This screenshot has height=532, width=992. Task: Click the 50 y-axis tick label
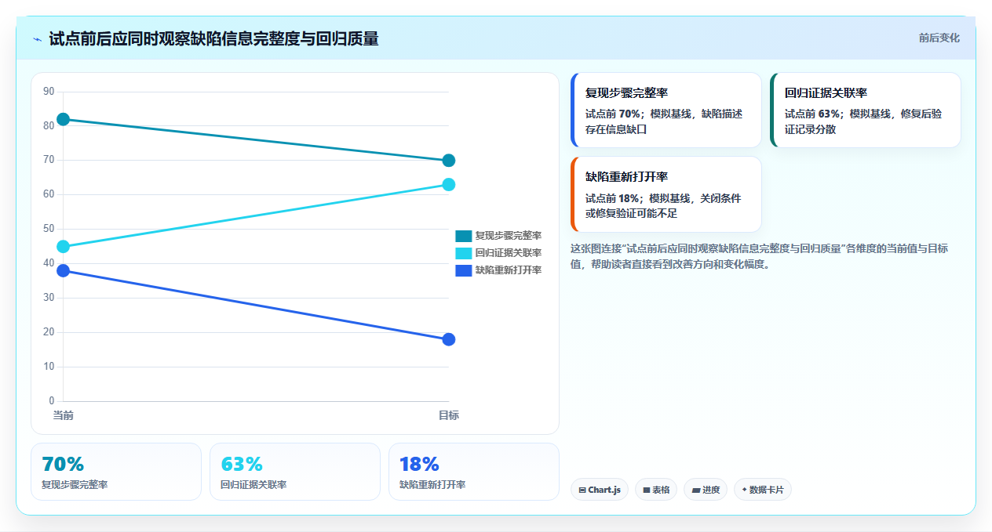49,229
